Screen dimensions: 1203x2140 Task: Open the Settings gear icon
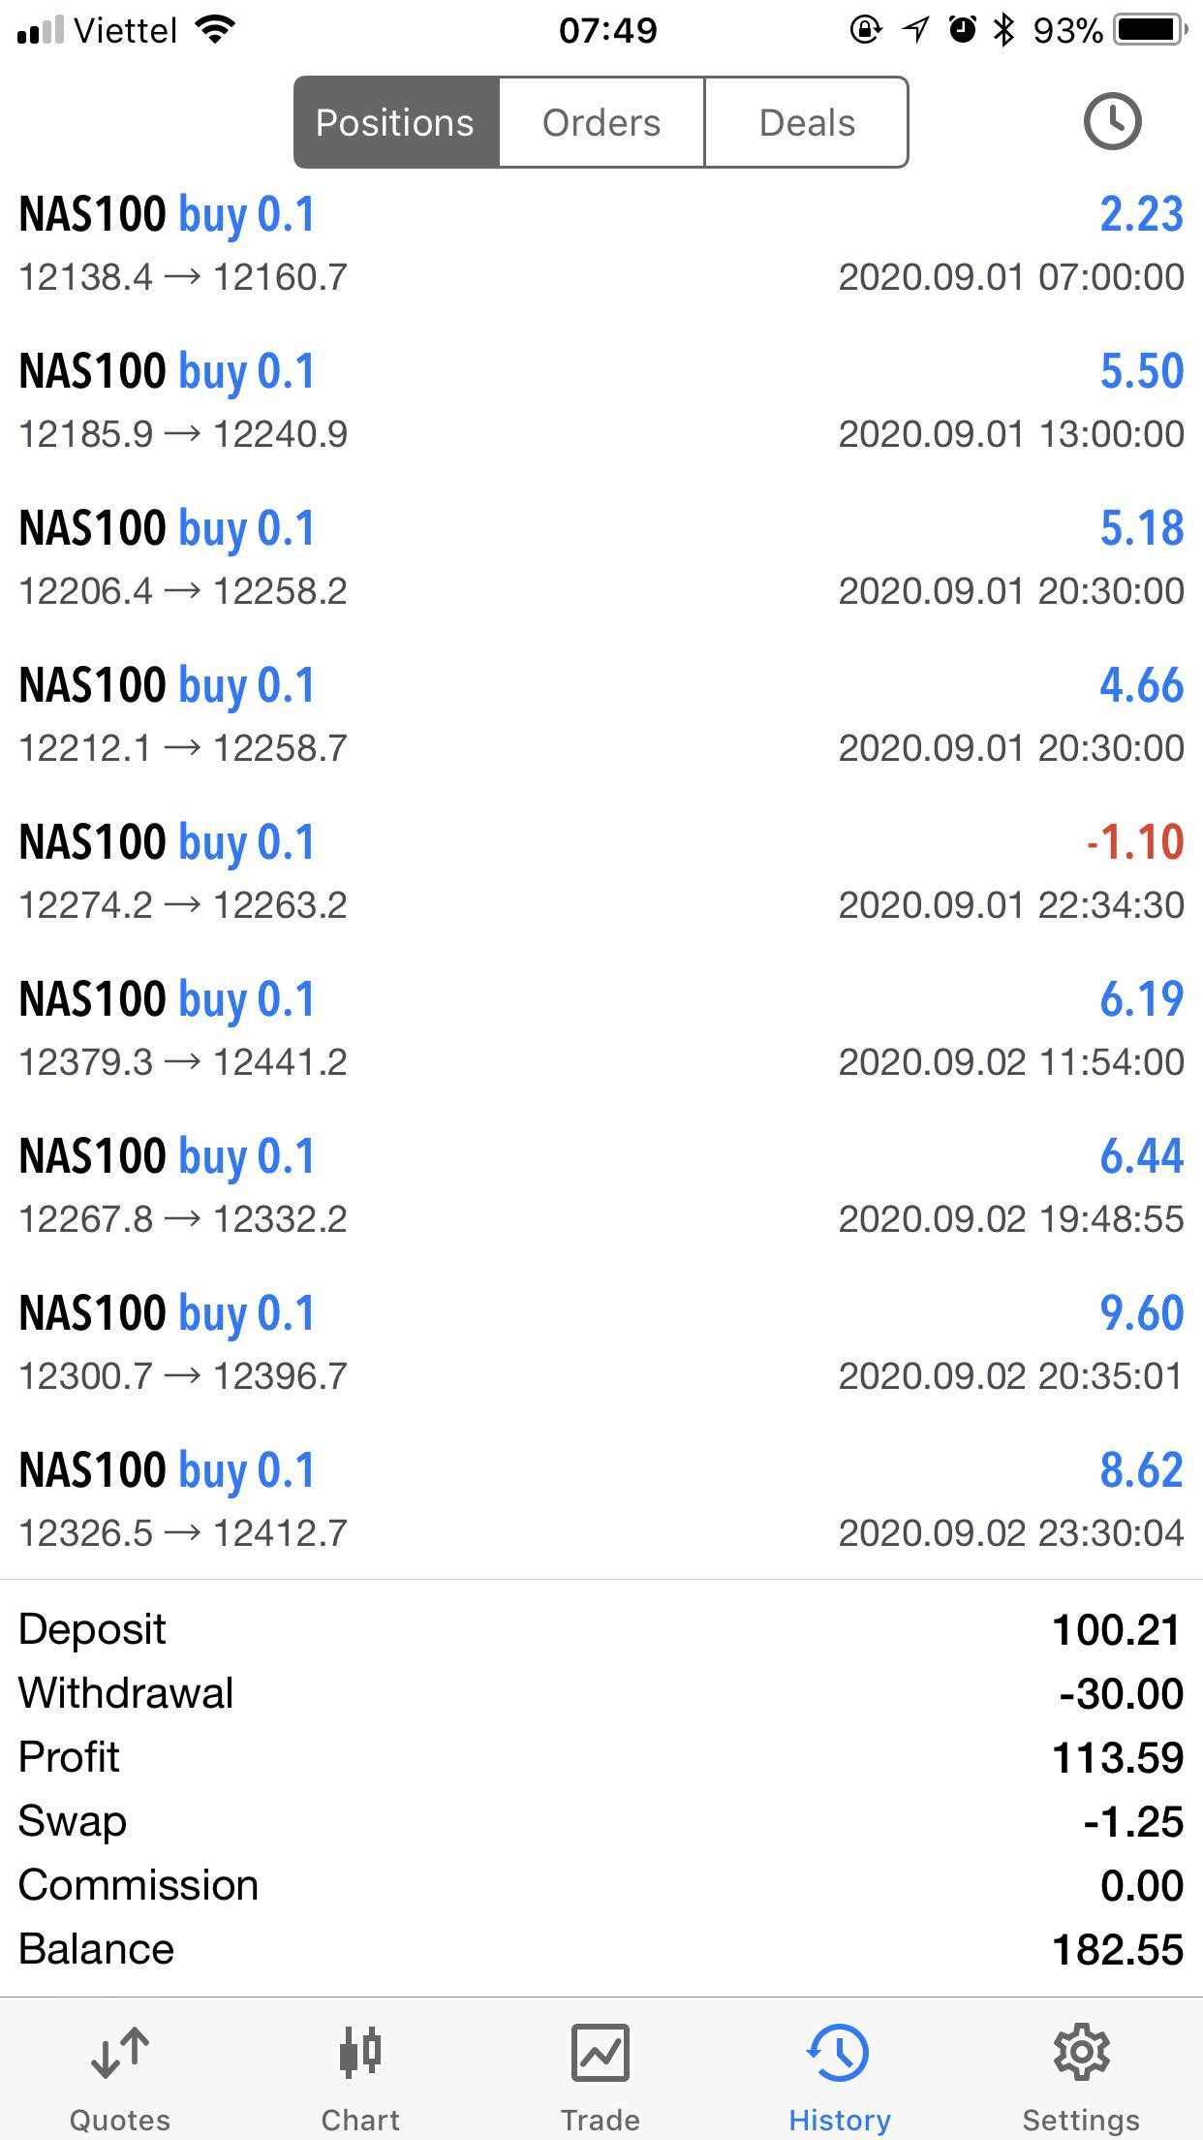point(1081,2052)
